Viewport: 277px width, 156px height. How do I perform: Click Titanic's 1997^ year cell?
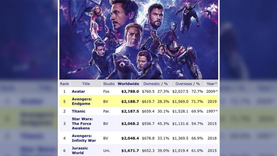tap(212, 111)
